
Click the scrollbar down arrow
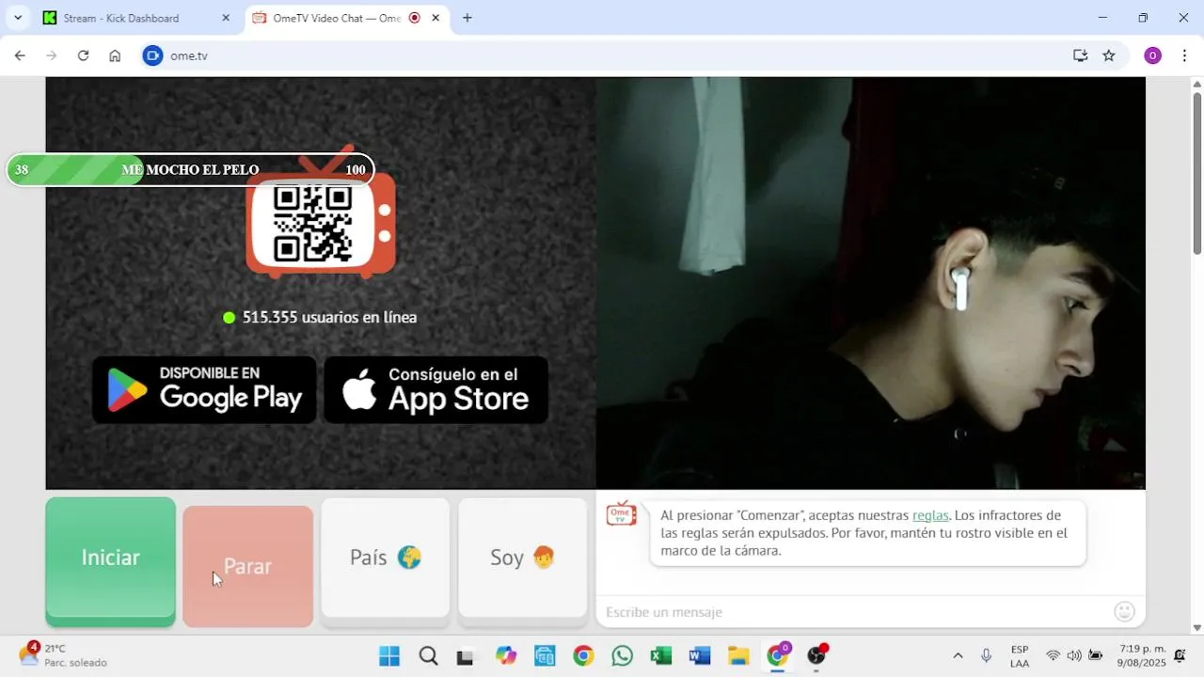pos(1196,627)
